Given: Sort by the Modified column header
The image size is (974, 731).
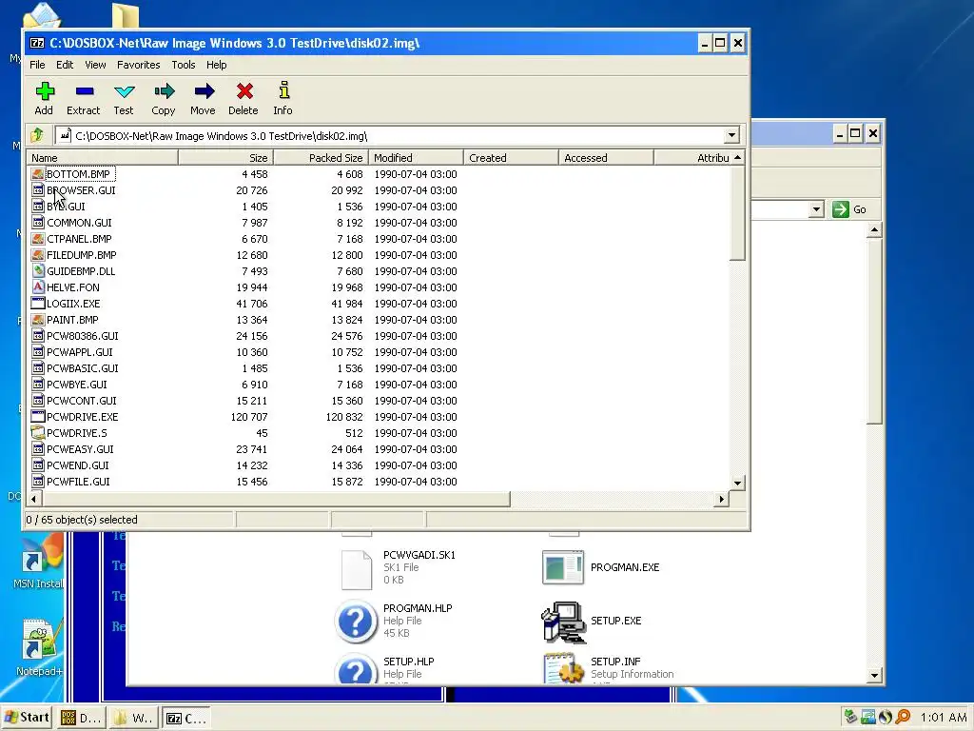Looking at the screenshot, I should (x=416, y=158).
